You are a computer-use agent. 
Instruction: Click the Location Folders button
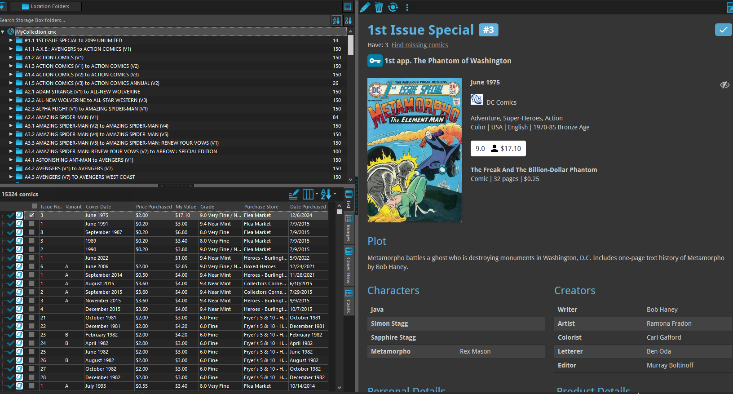pyautogui.click(x=46, y=6)
